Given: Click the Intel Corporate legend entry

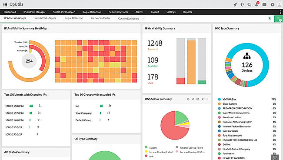Looking at the screenshot, I should [228, 131].
